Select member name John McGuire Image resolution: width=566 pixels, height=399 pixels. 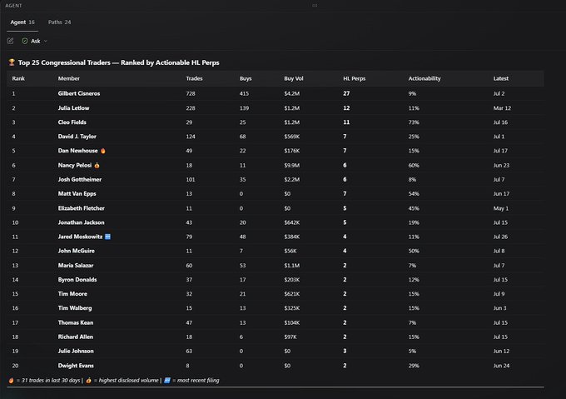click(77, 251)
